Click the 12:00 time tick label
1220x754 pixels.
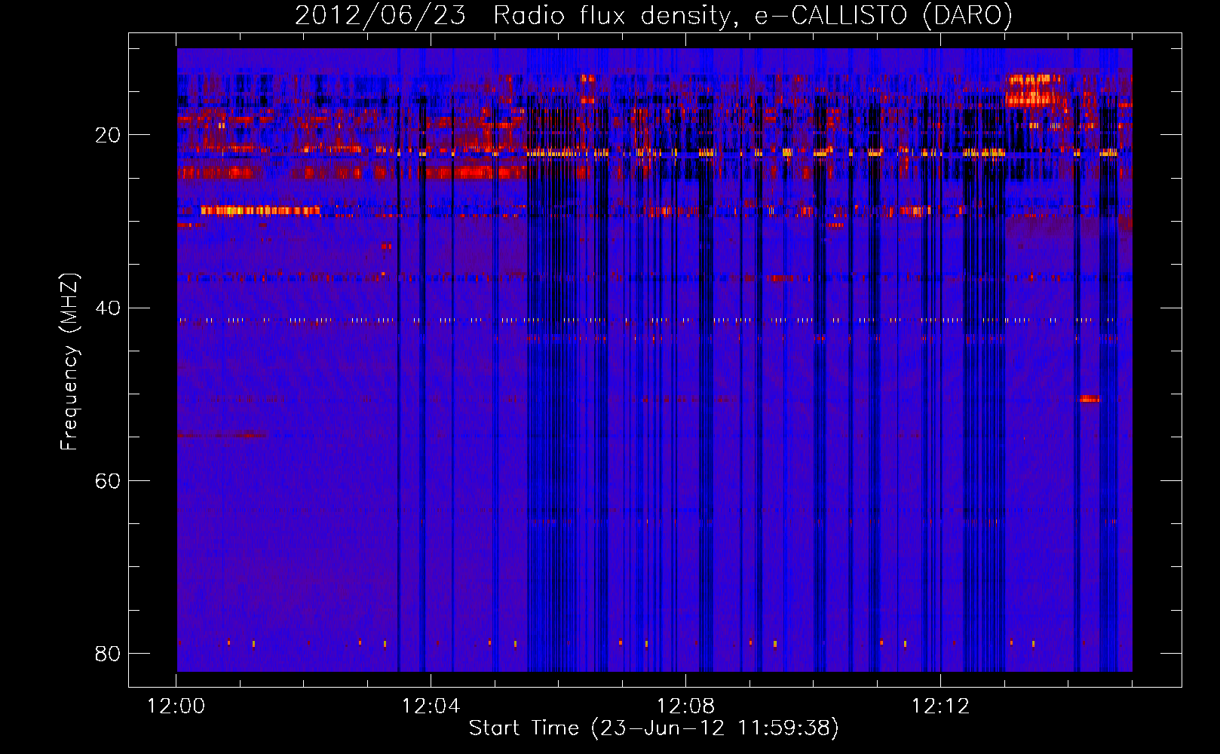[x=176, y=706]
